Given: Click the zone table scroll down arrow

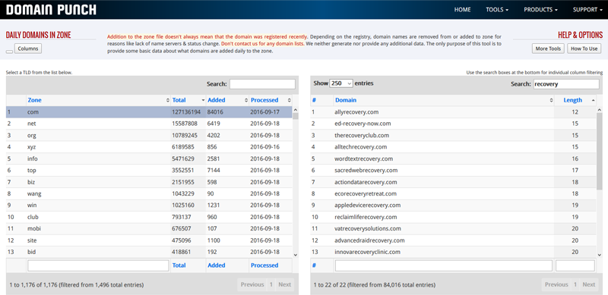Looking at the screenshot, I should pos(295,255).
